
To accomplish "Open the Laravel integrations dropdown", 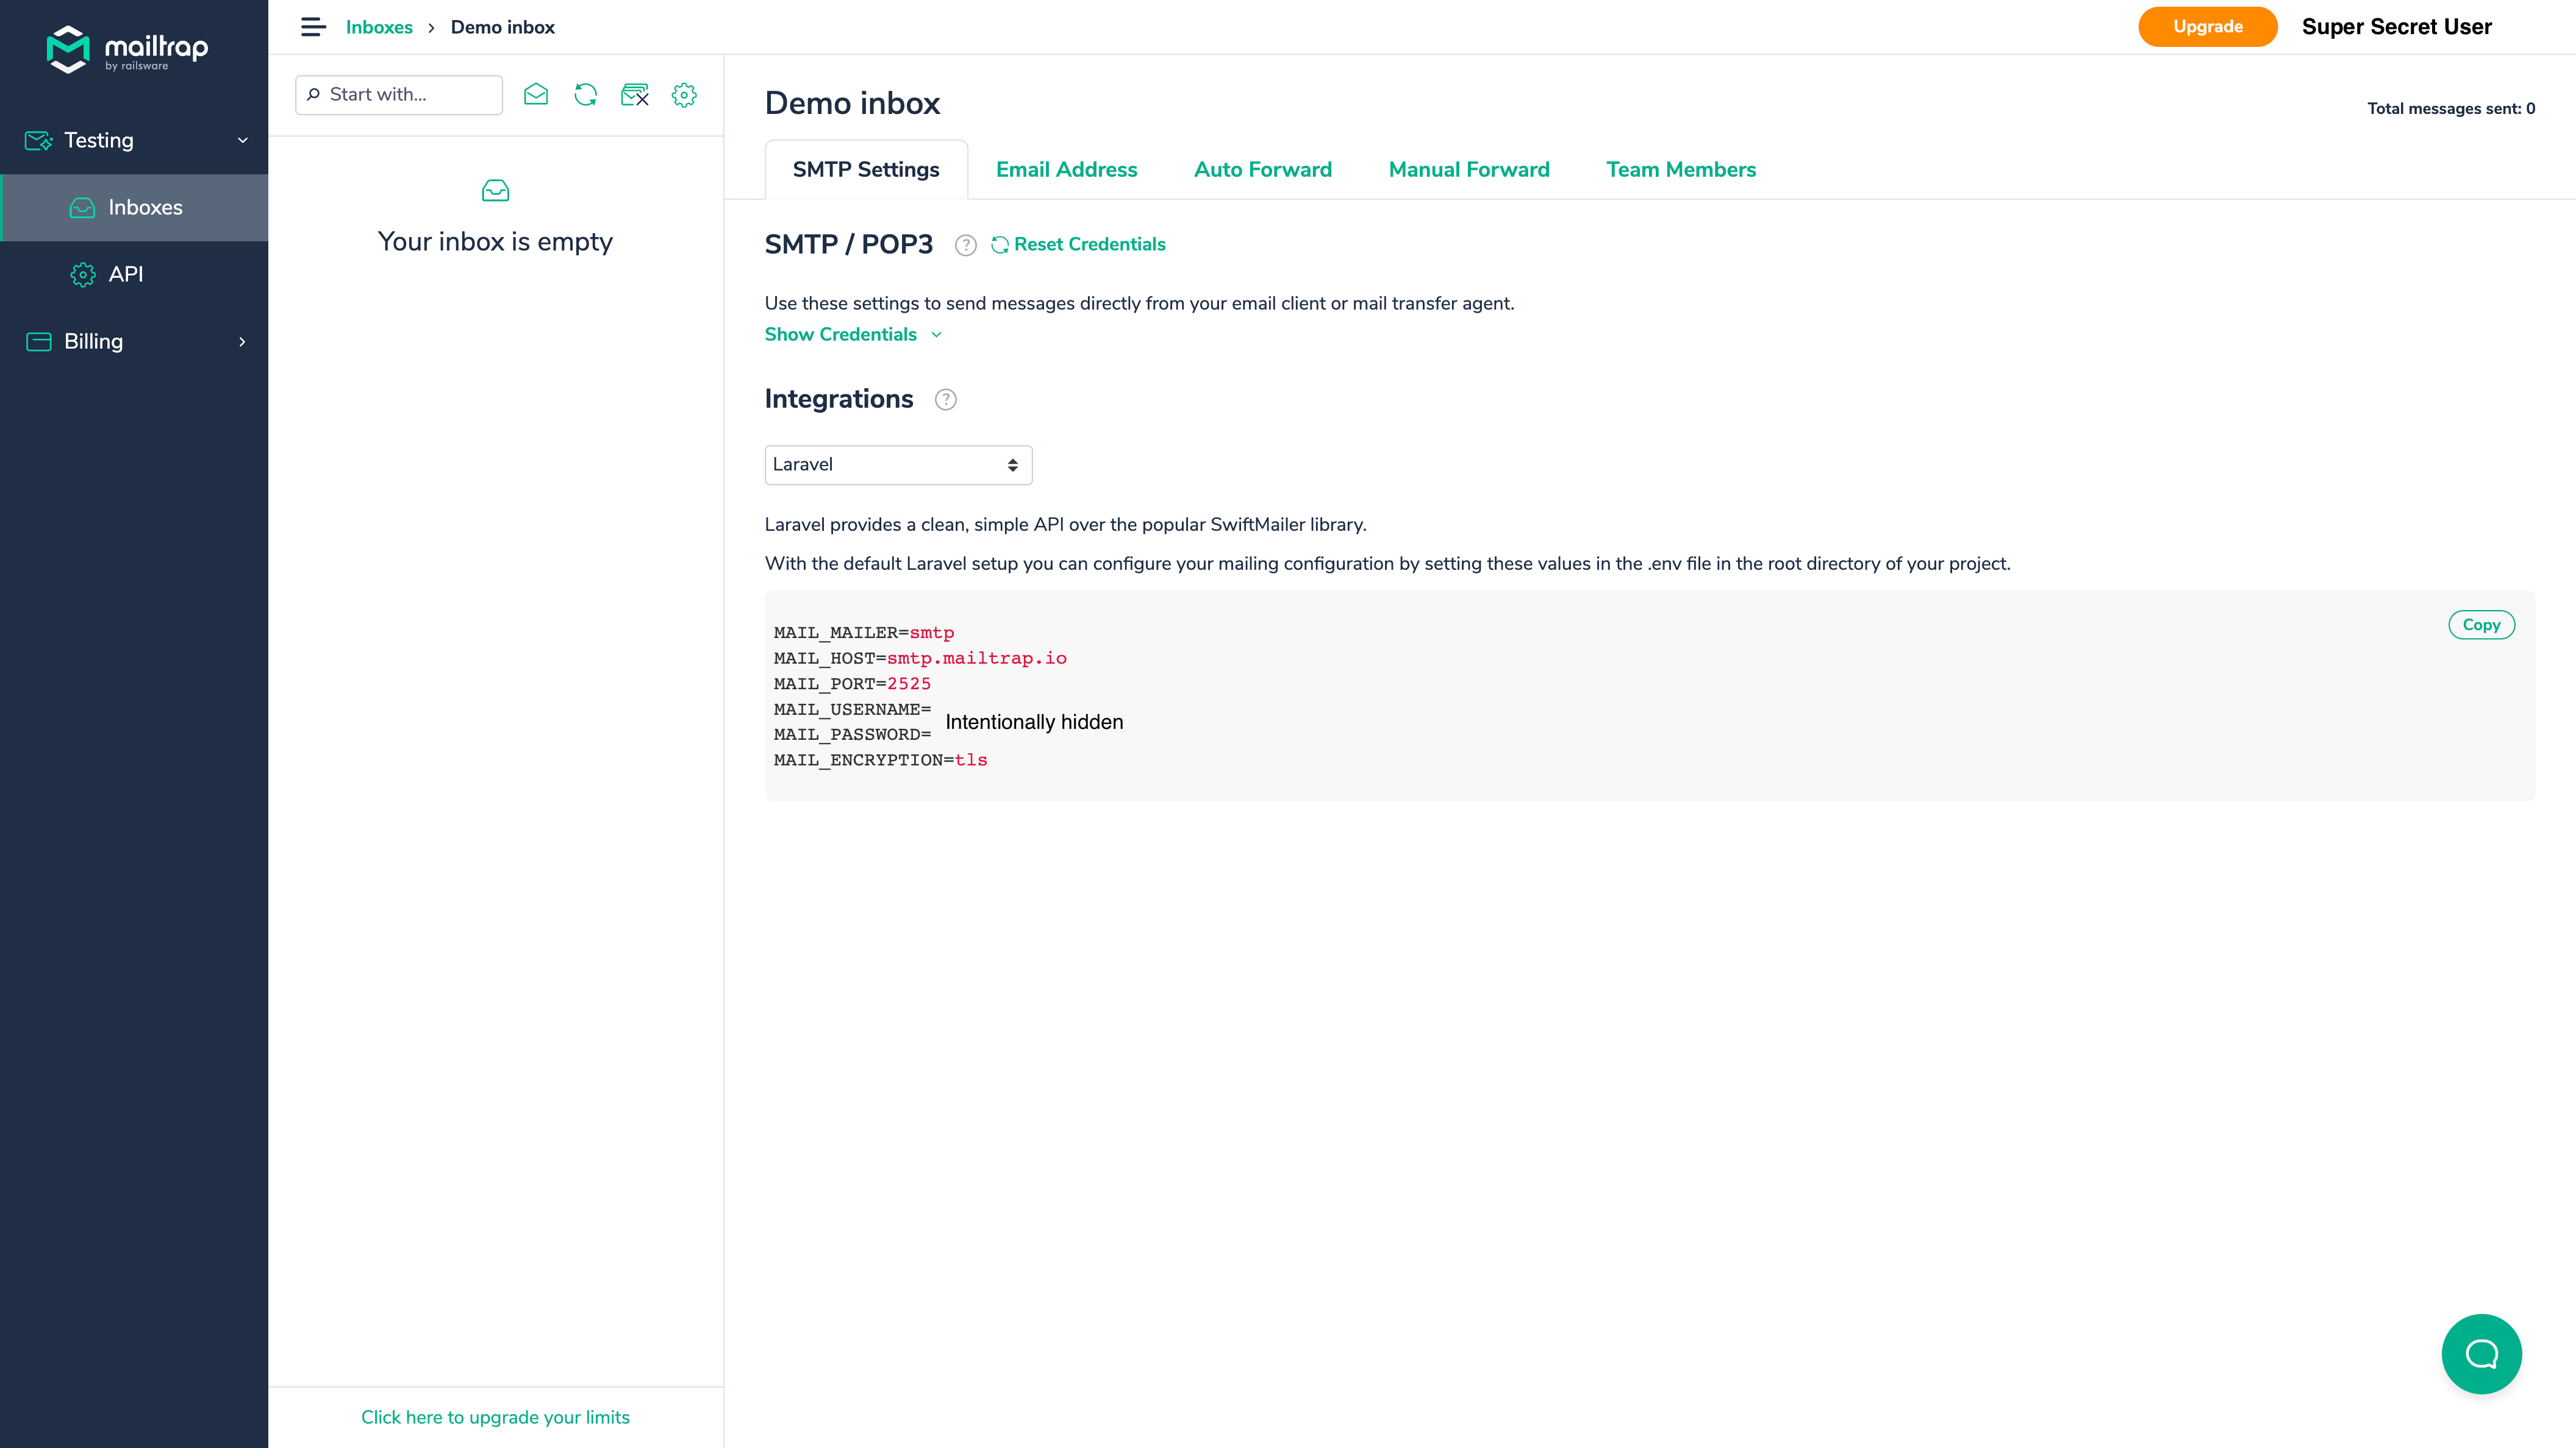I will tap(898, 464).
